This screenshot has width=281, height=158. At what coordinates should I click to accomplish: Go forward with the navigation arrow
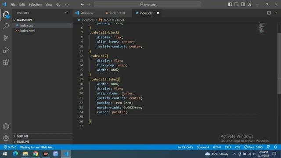(x=89, y=4)
